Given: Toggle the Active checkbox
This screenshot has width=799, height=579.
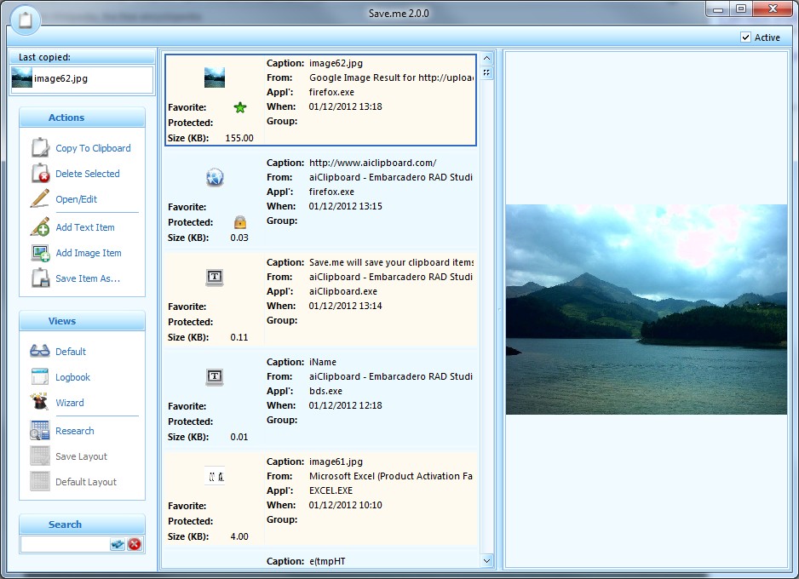Looking at the screenshot, I should 746,37.
